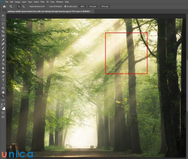This screenshot has width=188, height=159.
Task: Enable Zoom All Windows checkbox
Action: pos(48,7)
